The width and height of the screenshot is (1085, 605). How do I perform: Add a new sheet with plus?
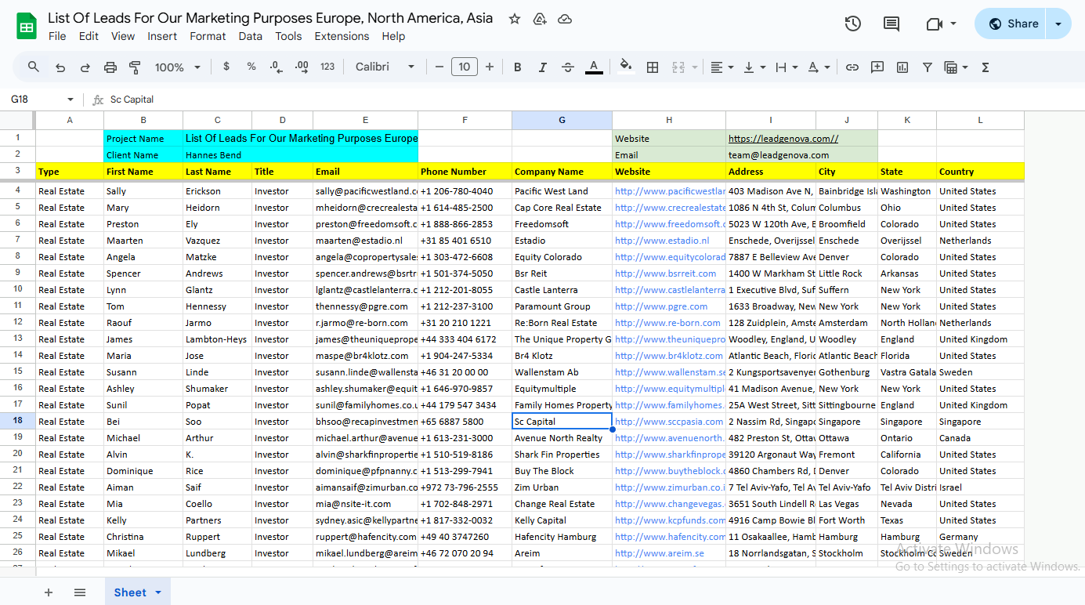49,592
